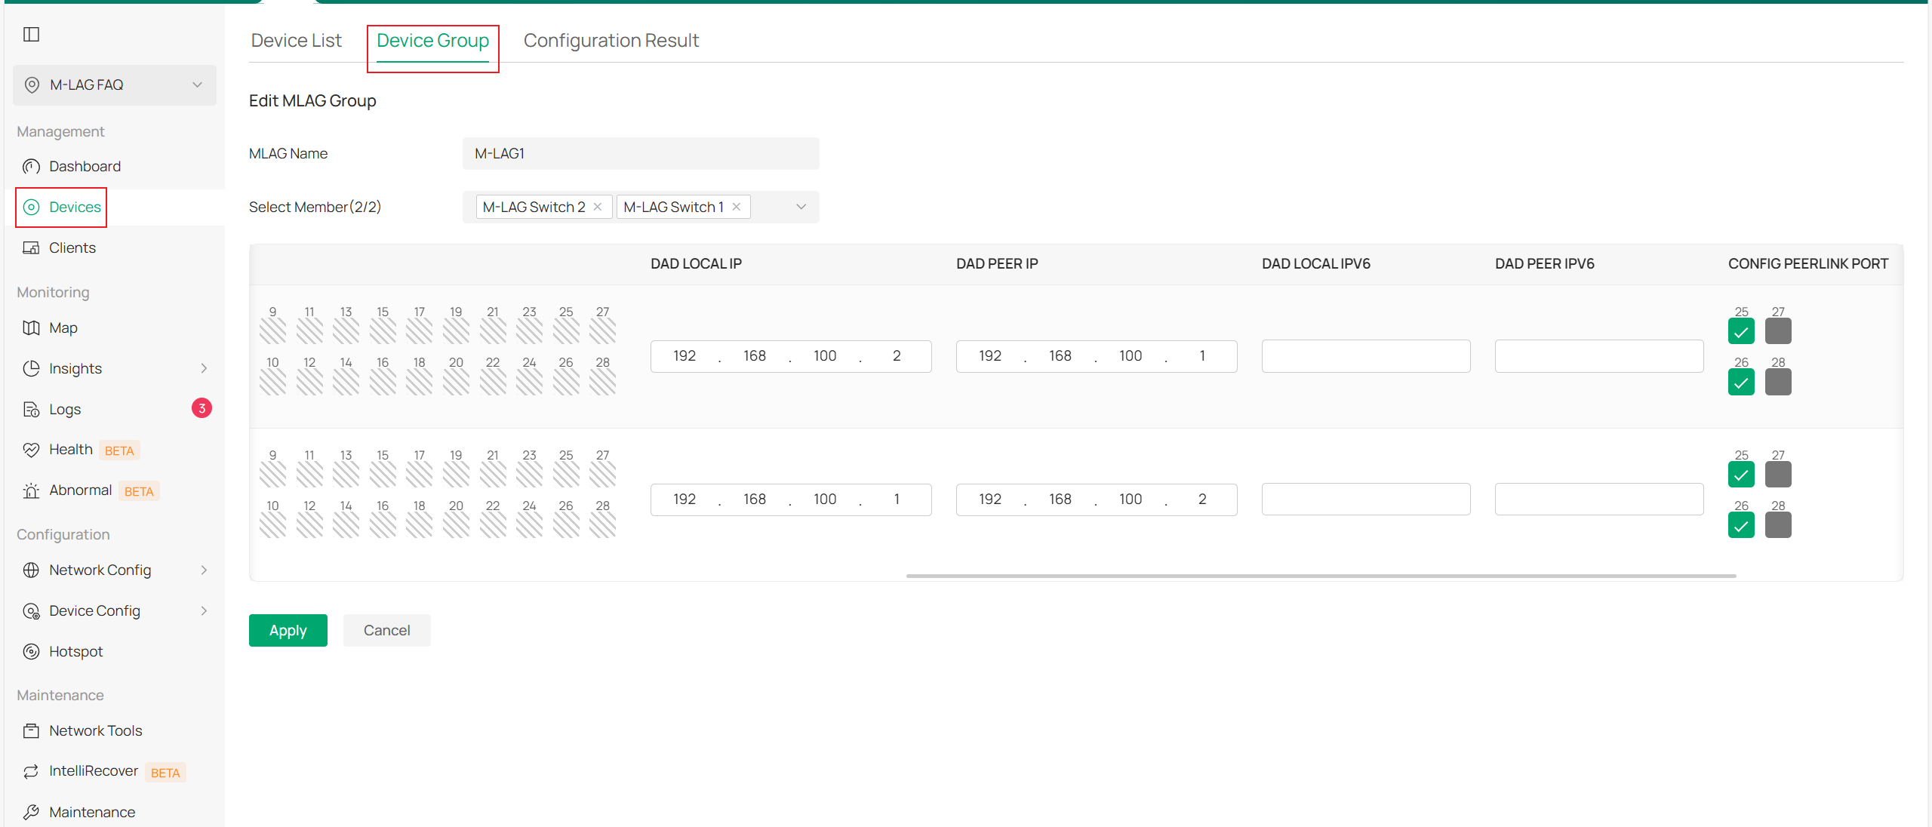Open the Configuration Result tab
Image resolution: width=1932 pixels, height=827 pixels.
611,41
